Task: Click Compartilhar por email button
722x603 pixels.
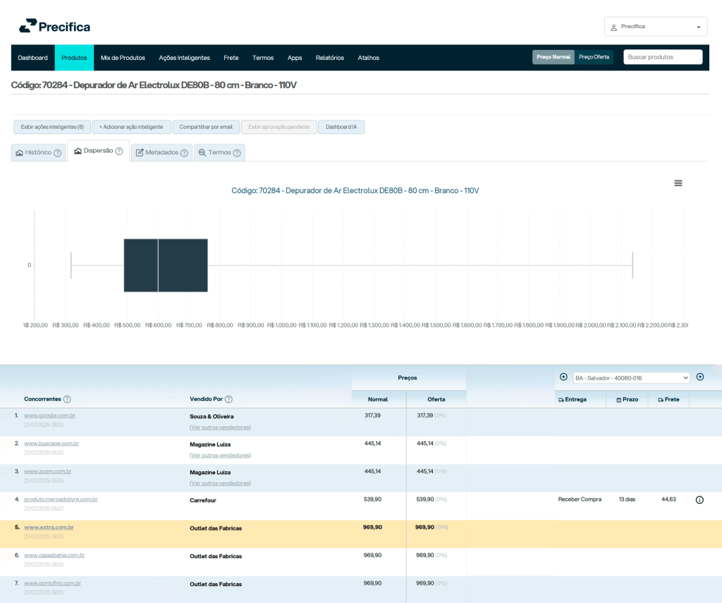Action: click(x=205, y=127)
